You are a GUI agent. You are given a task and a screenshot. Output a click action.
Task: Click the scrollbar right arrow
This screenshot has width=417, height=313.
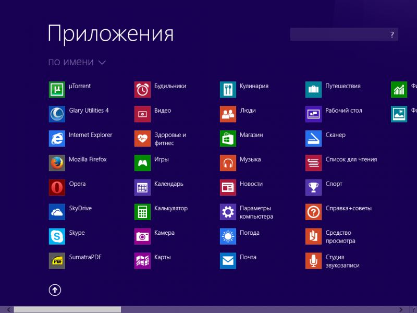[x=401, y=309]
